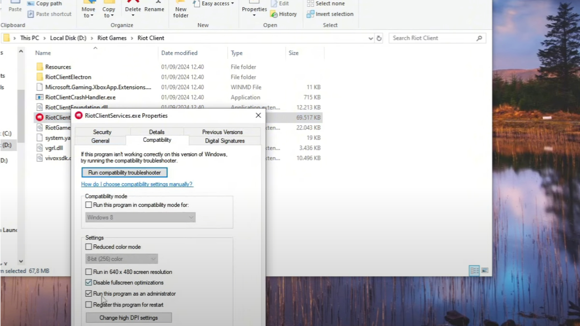Enable the Reduced color mode checkbox

pos(89,247)
